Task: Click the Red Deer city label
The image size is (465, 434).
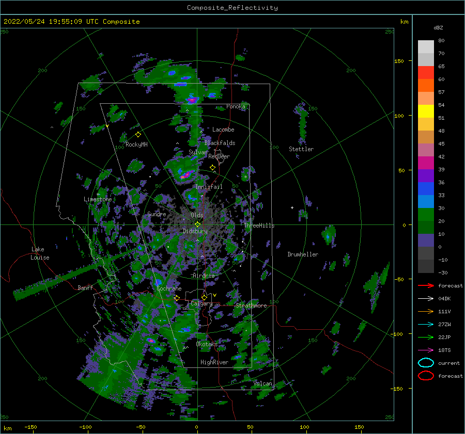Action: 219,156
